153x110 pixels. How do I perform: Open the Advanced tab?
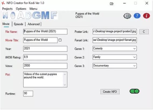tap(34, 24)
